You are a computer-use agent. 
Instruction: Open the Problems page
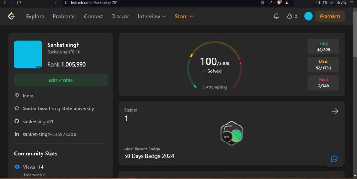point(64,16)
